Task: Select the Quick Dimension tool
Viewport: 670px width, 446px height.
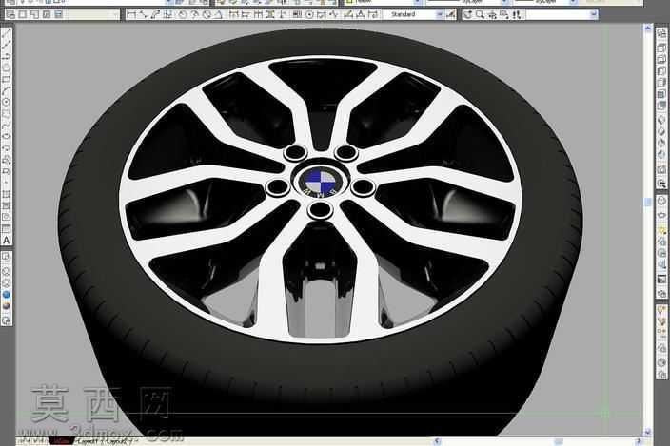Action: click(x=234, y=15)
